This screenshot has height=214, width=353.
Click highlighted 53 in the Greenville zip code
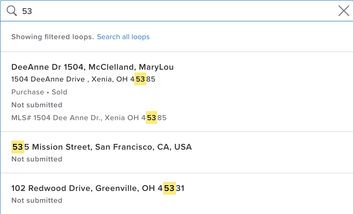click(170, 188)
